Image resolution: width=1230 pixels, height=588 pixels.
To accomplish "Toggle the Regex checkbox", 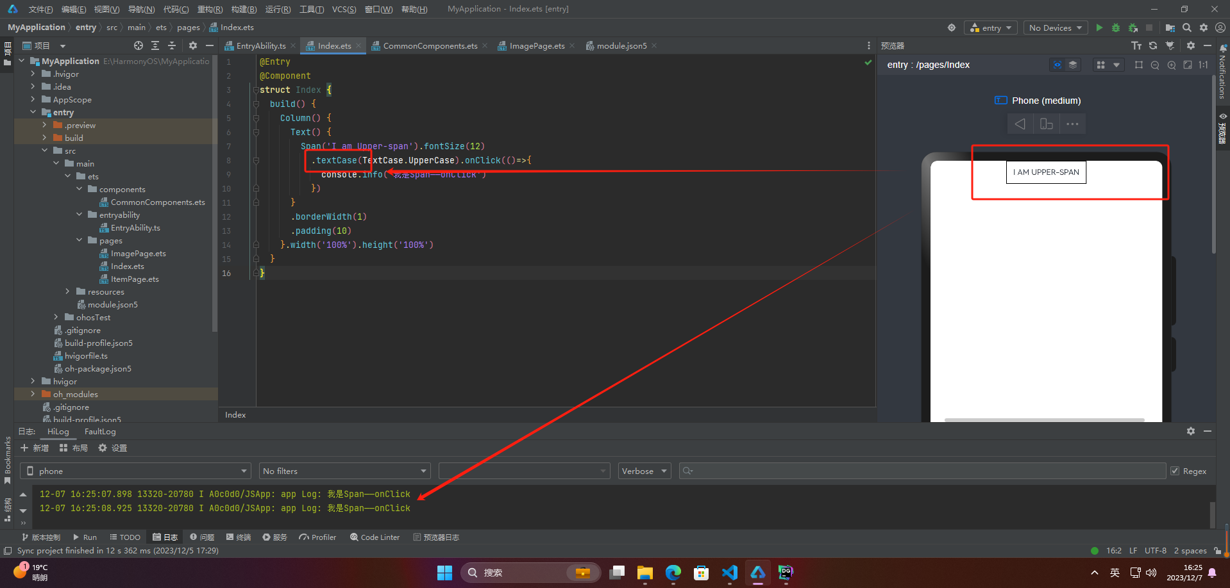I will (1175, 471).
